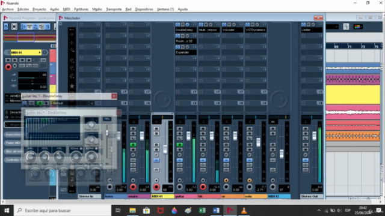
Task: Toggle power on the DoubleDelay insert
Action: [177, 25]
